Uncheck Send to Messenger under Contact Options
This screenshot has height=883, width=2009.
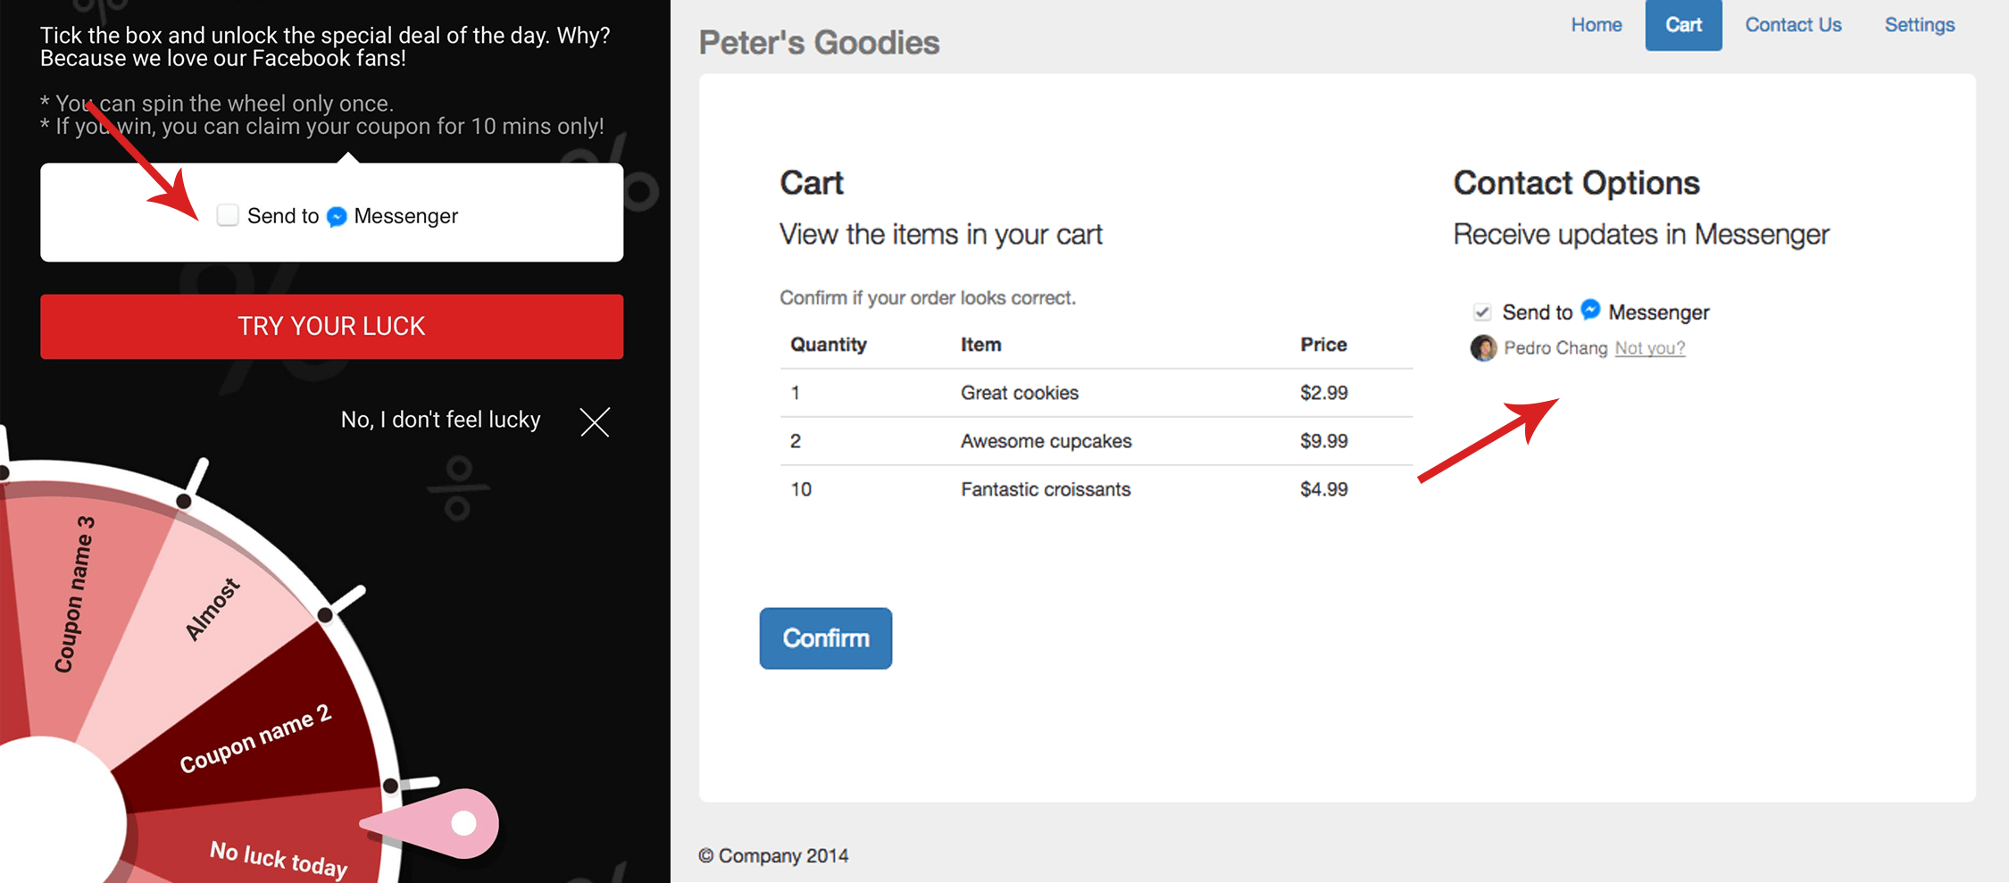(x=1482, y=312)
